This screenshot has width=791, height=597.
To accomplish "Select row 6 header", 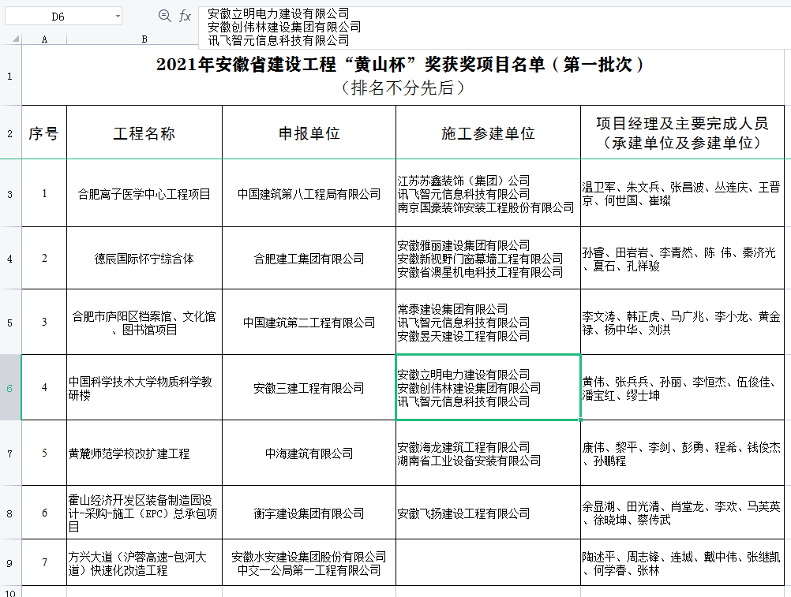I will click(9, 387).
